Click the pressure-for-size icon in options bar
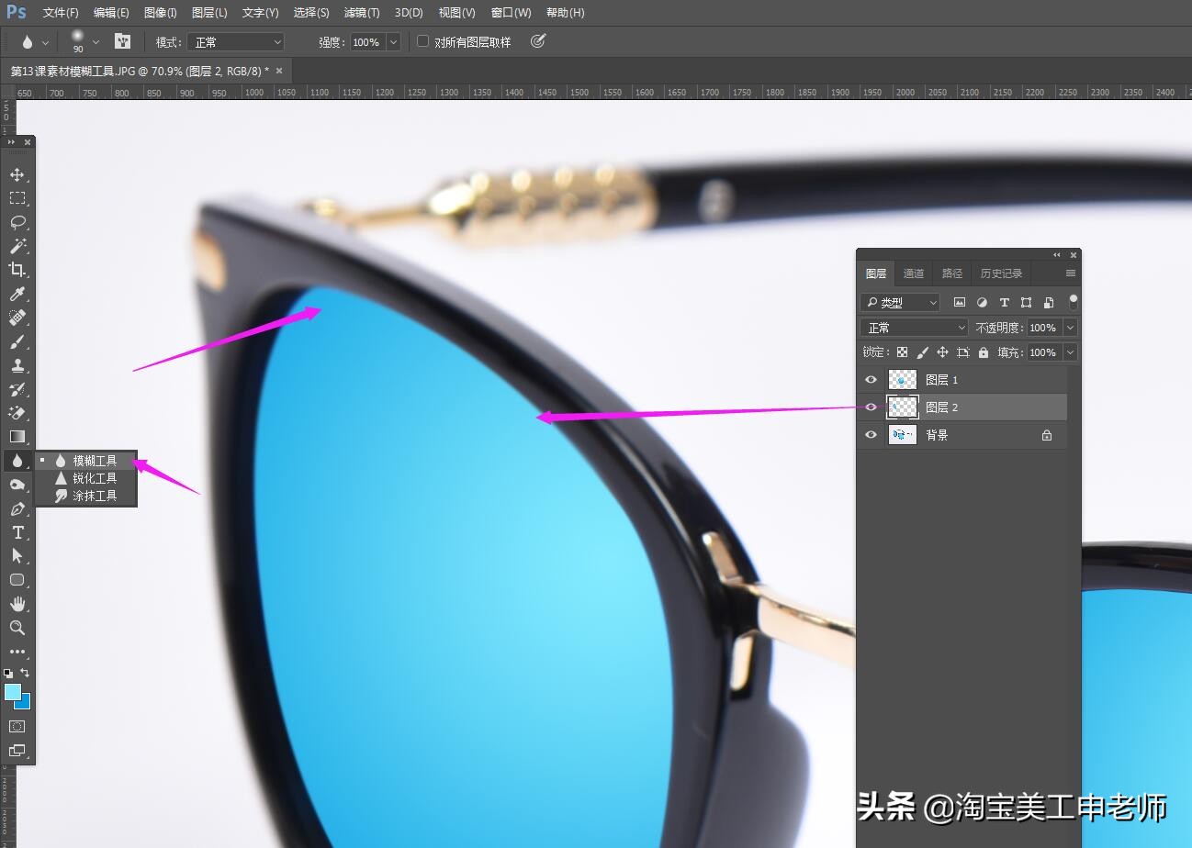The height and width of the screenshot is (848, 1192). pyautogui.click(x=538, y=41)
